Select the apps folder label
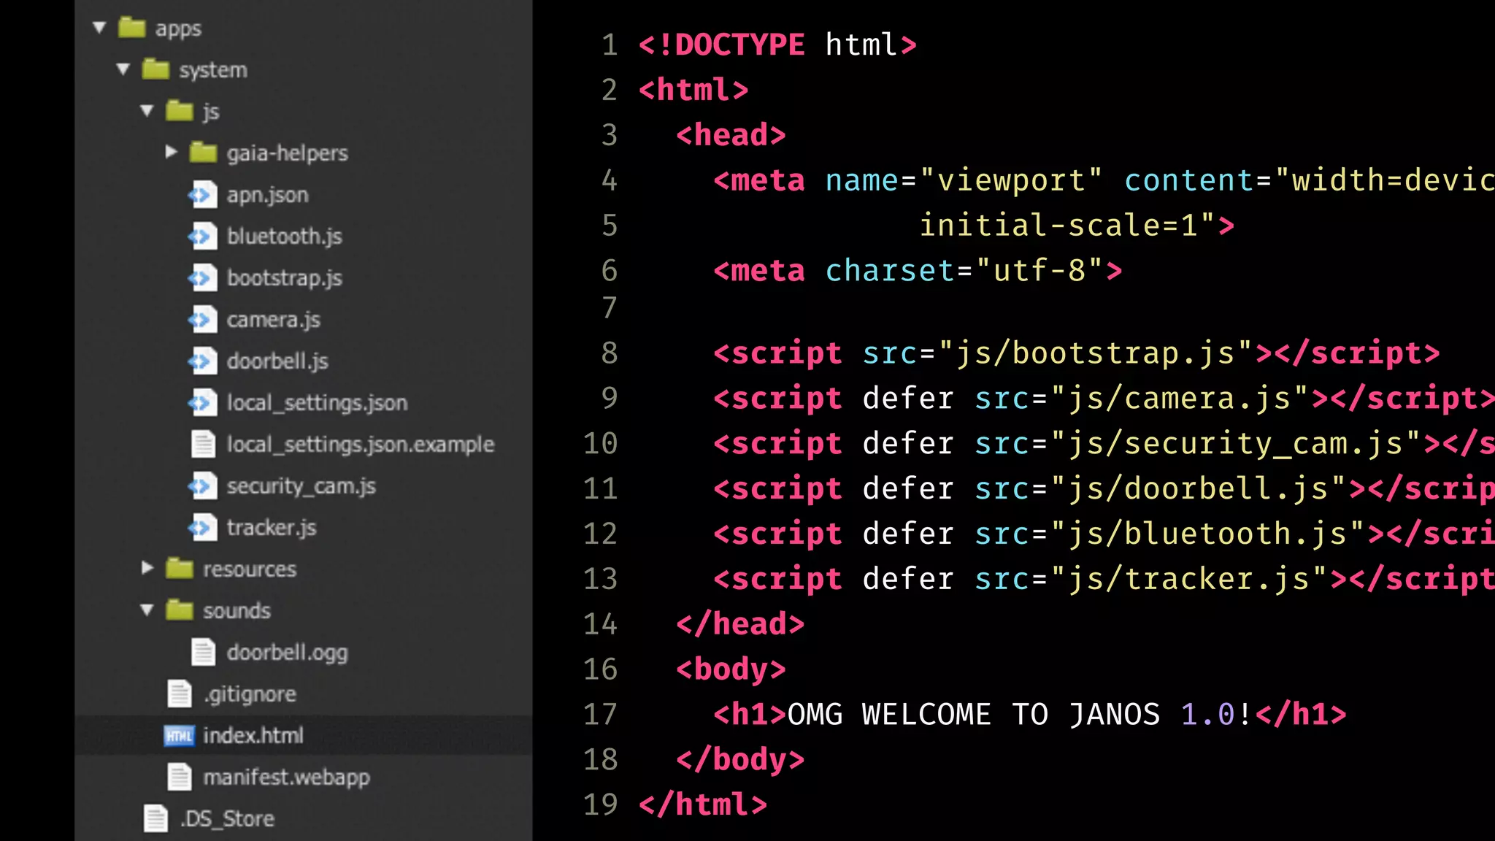Viewport: 1495px width, 841px height. click(178, 29)
